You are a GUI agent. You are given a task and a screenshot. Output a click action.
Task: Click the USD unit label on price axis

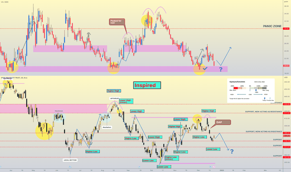tap(286, 77)
